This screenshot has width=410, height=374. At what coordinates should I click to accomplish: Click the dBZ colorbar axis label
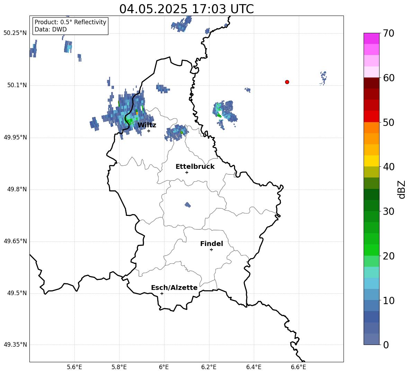click(401, 189)
